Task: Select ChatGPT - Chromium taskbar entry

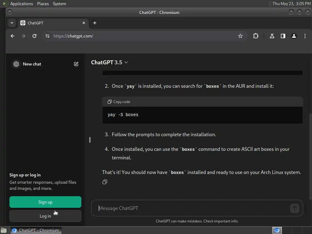Action: coord(36,230)
